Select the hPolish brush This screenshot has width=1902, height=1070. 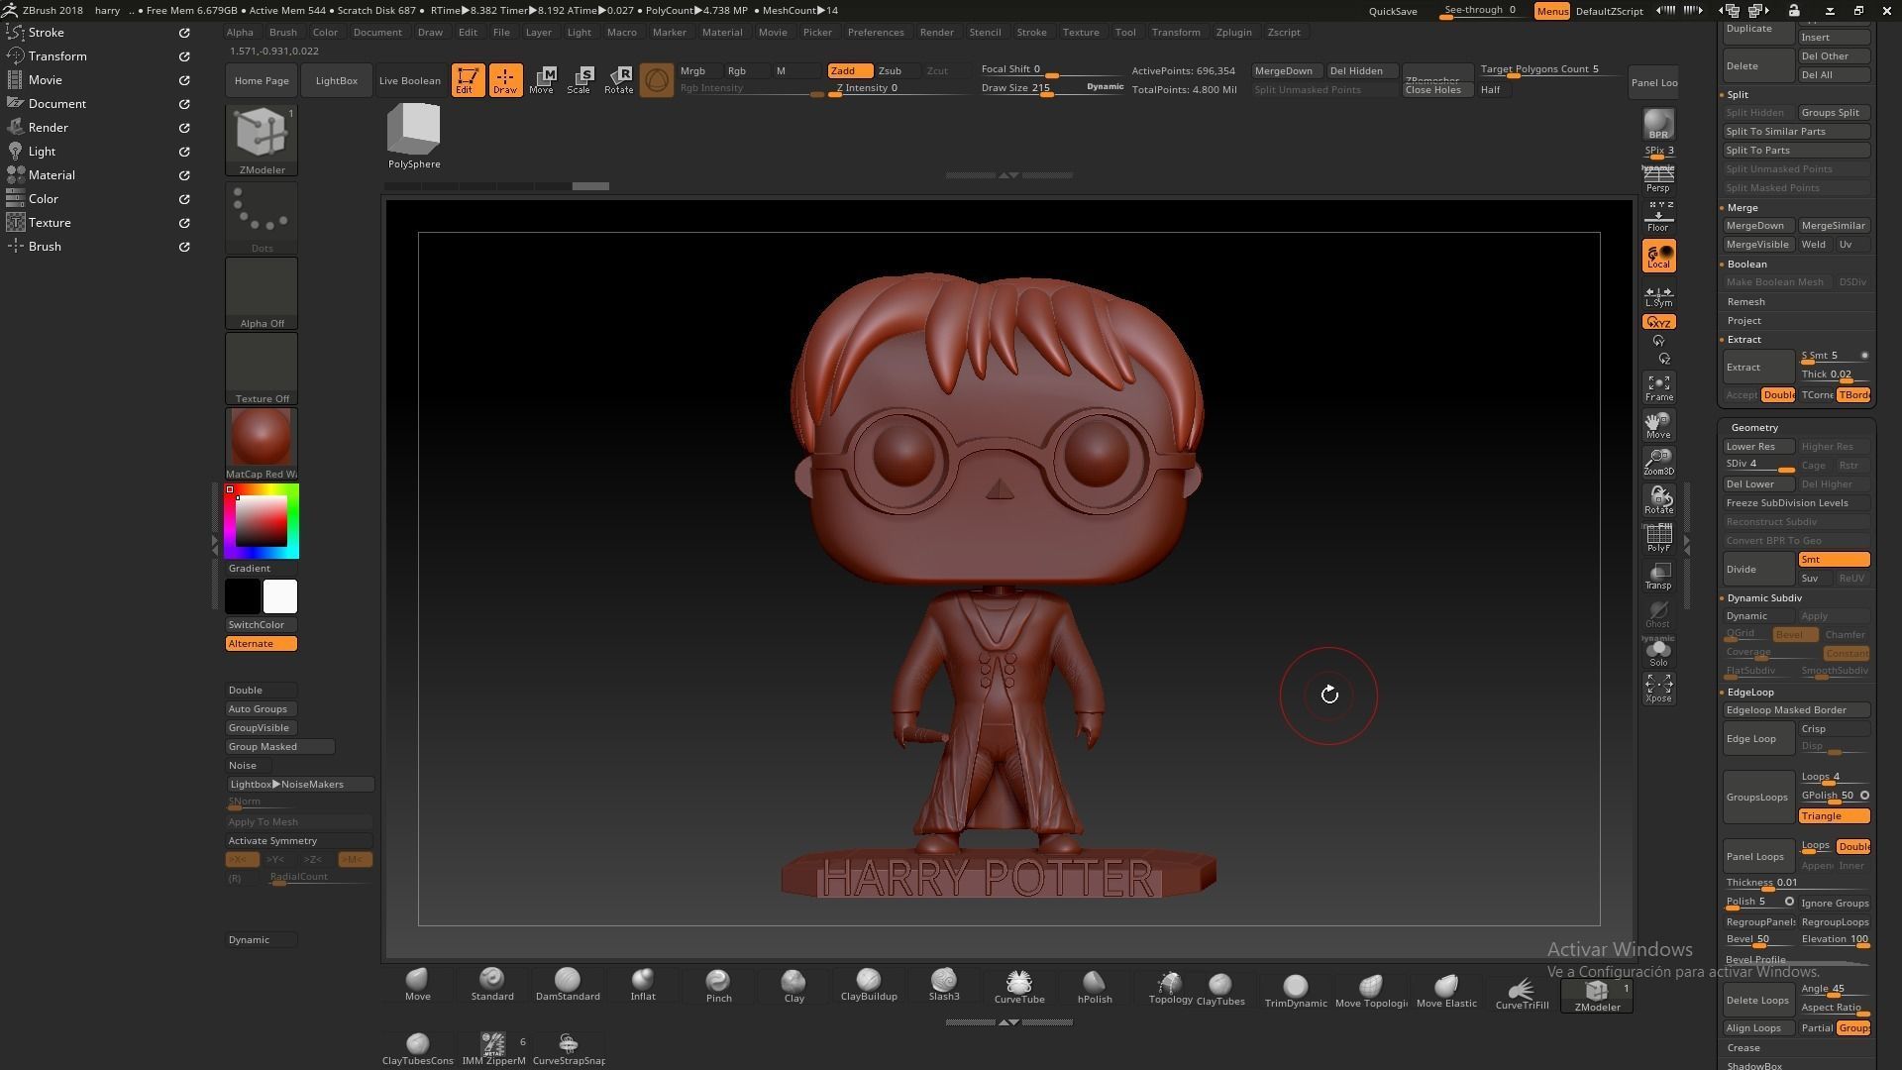[x=1094, y=985]
